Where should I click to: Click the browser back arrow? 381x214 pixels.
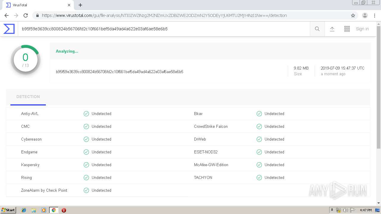coord(7,15)
